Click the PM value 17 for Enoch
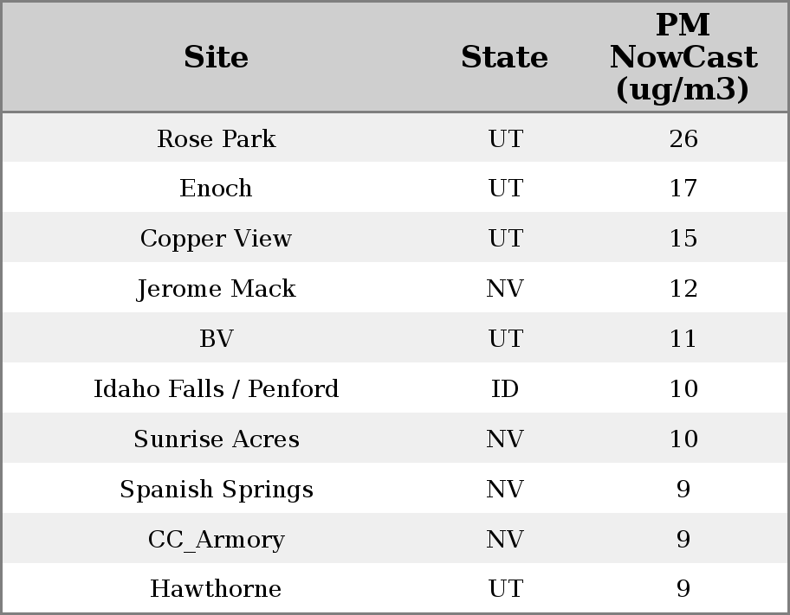 tap(683, 189)
